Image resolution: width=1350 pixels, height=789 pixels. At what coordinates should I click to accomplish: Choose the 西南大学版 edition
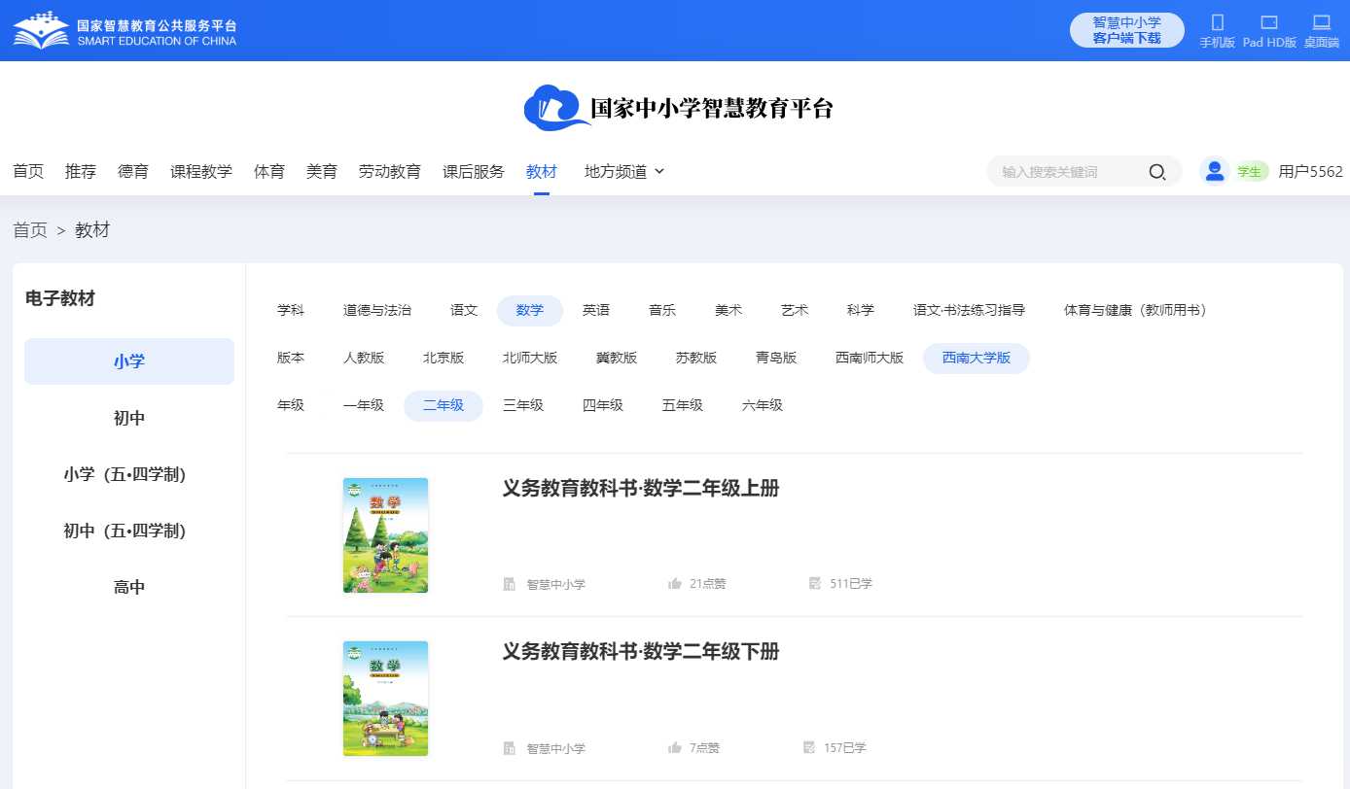point(977,359)
